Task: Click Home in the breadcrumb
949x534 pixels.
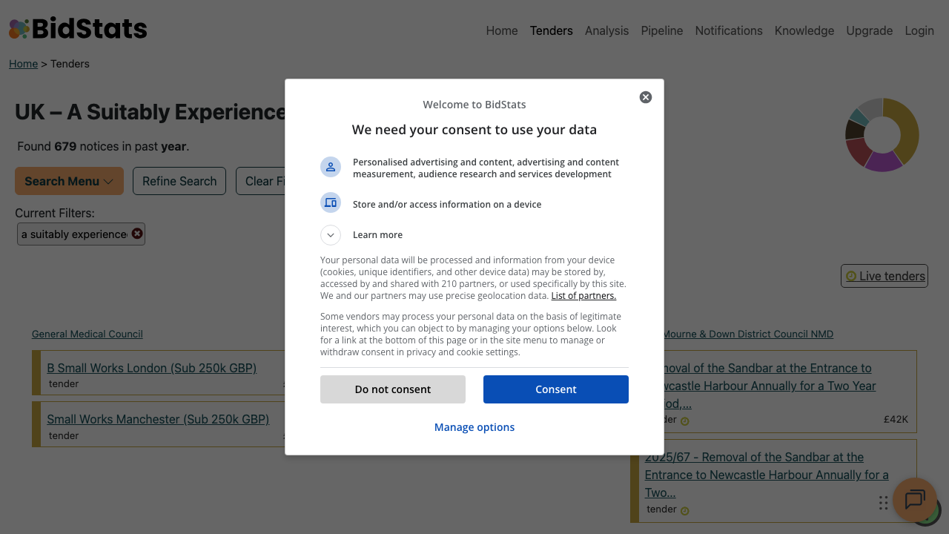Action: 23,64
